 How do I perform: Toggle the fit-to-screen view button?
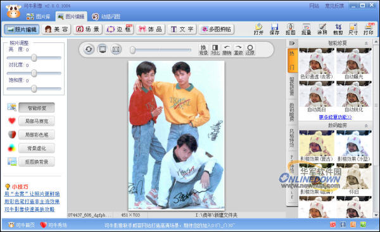(103, 49)
